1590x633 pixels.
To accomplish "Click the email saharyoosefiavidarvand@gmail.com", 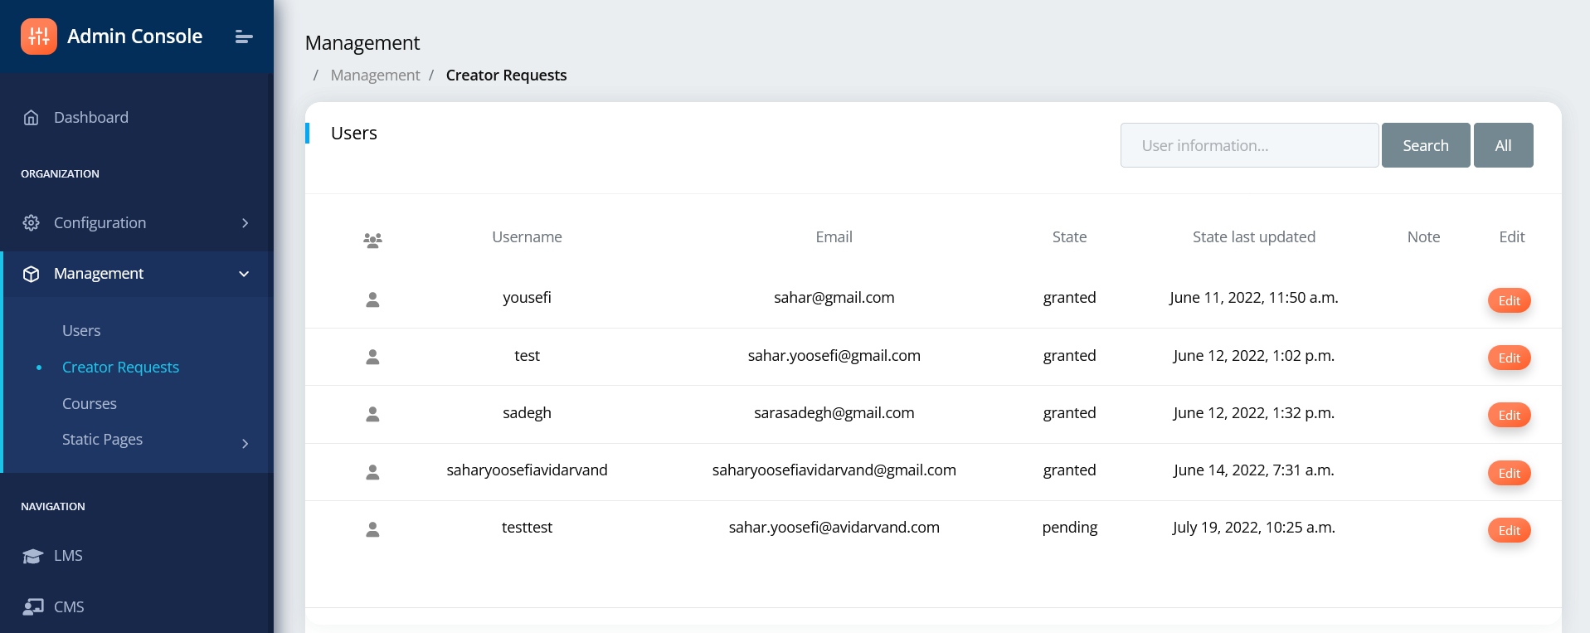I will 834,470.
